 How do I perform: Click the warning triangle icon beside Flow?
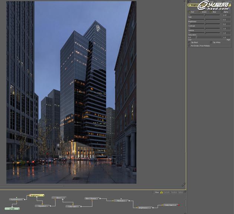162,192
